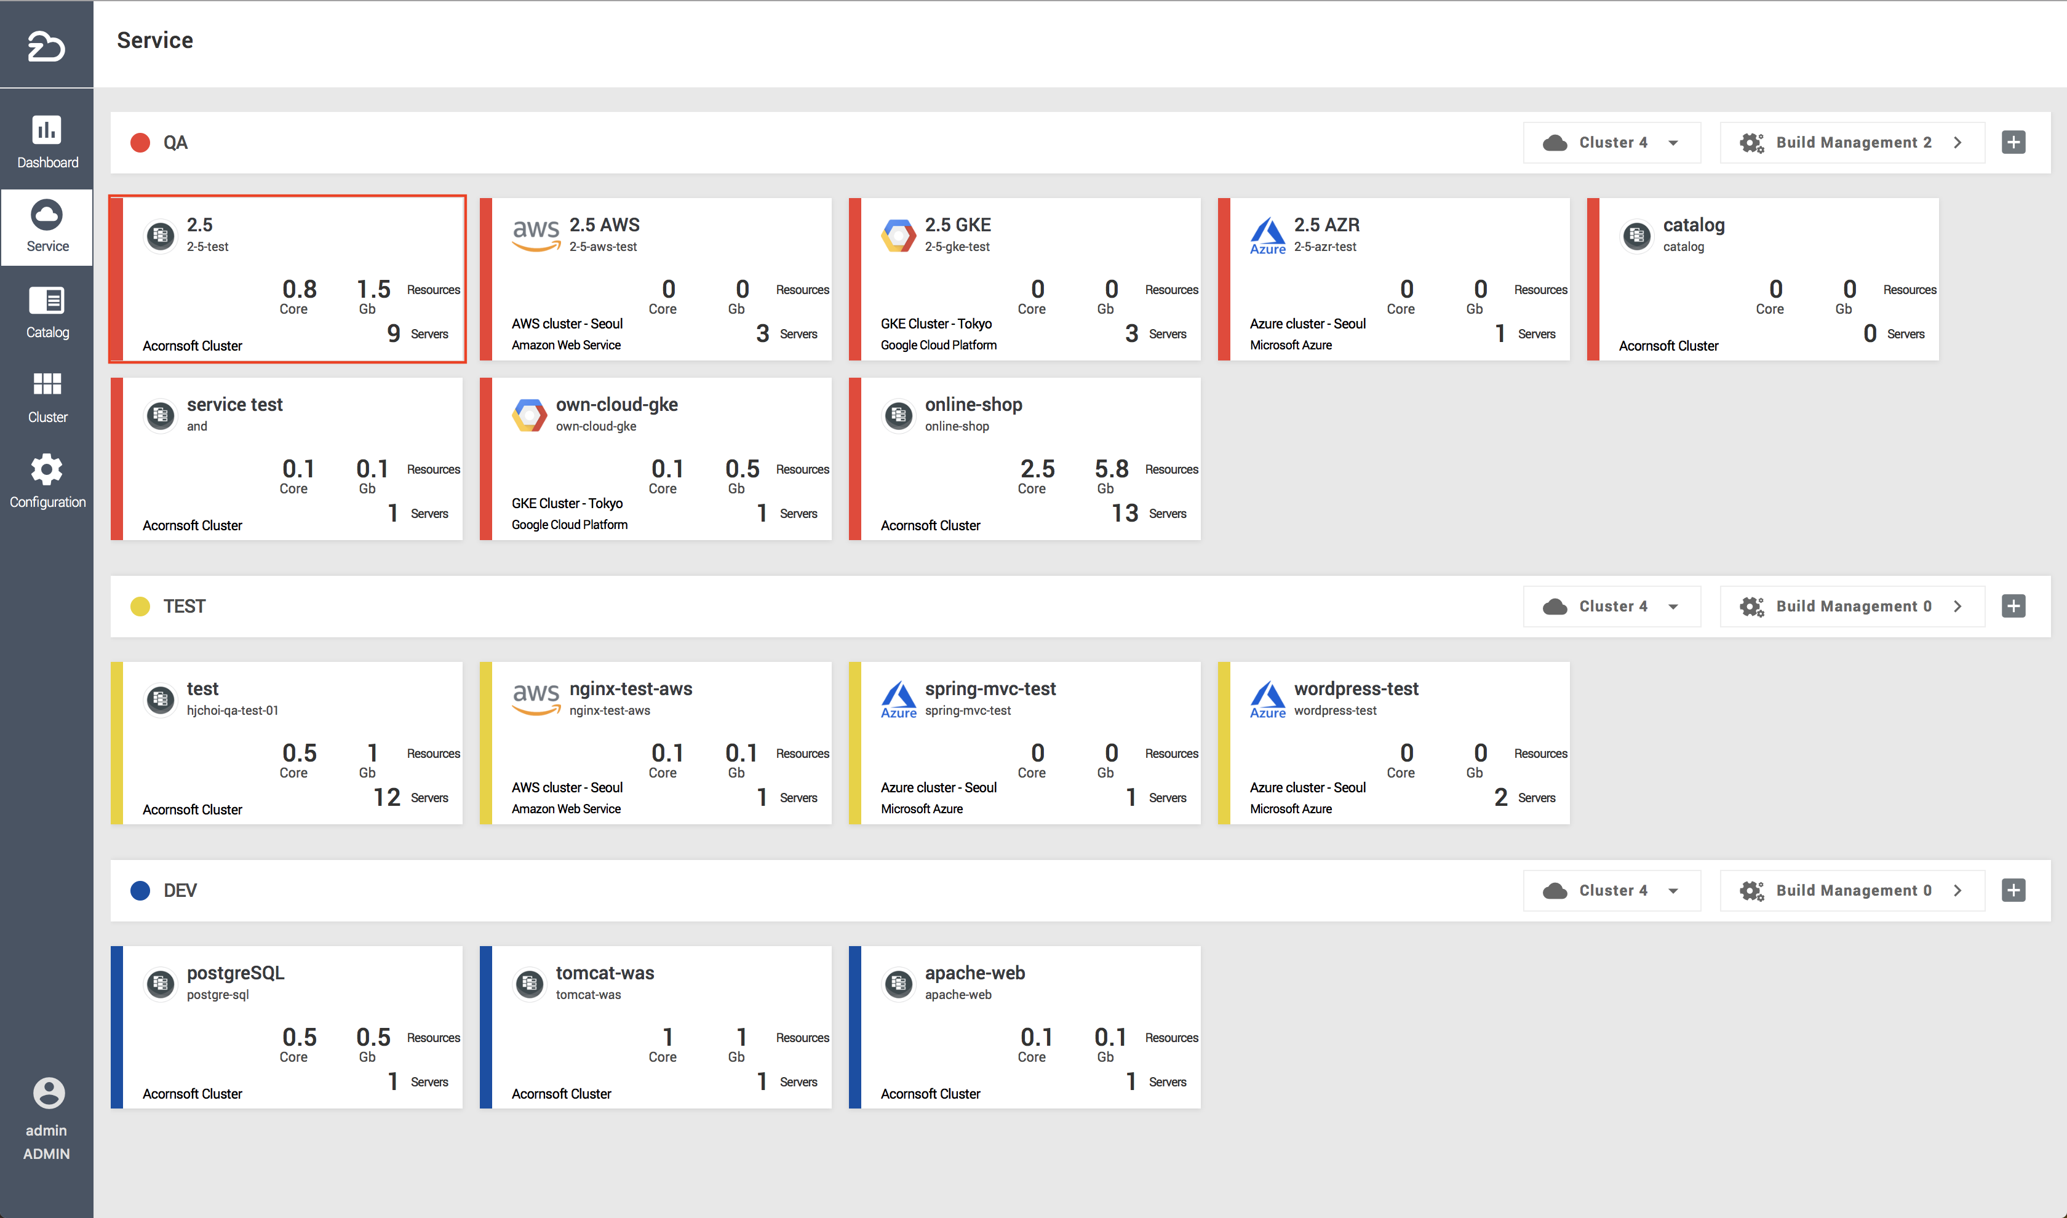This screenshot has width=2067, height=1218.
Task: Open the Dashboard sidebar icon
Action: (x=47, y=130)
